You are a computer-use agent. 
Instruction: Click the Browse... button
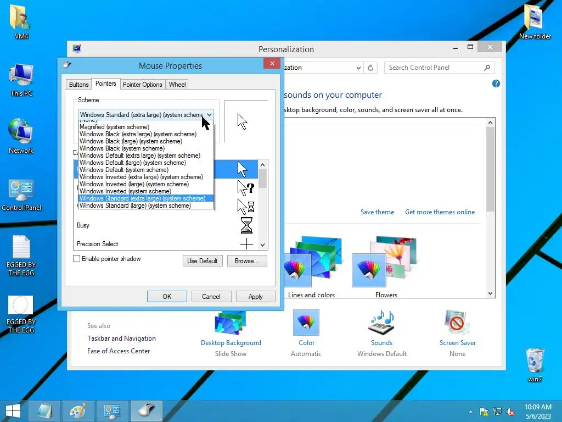(x=247, y=261)
